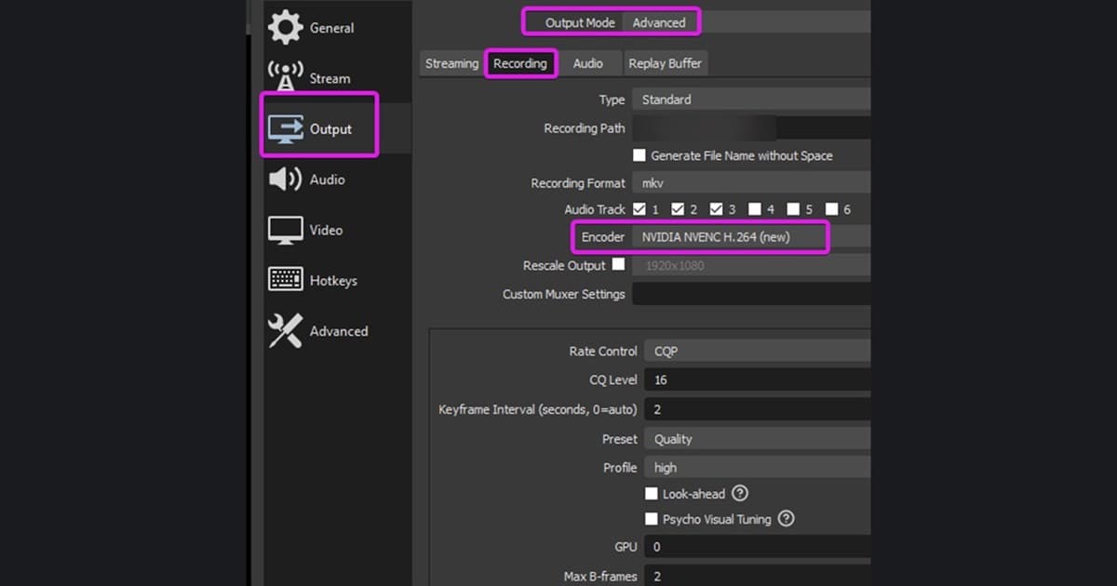This screenshot has height=586, width=1117.
Task: Select Video label in the sidebar
Action: [326, 230]
